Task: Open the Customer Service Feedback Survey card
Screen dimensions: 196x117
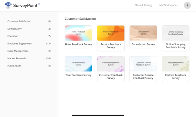Action: point(143,69)
